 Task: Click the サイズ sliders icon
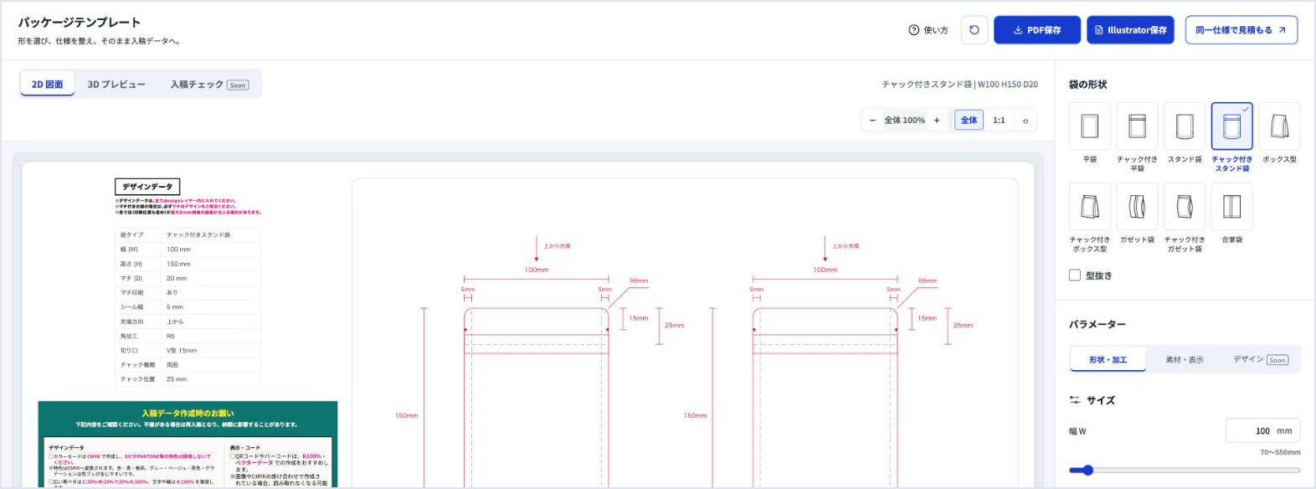click(x=1075, y=400)
